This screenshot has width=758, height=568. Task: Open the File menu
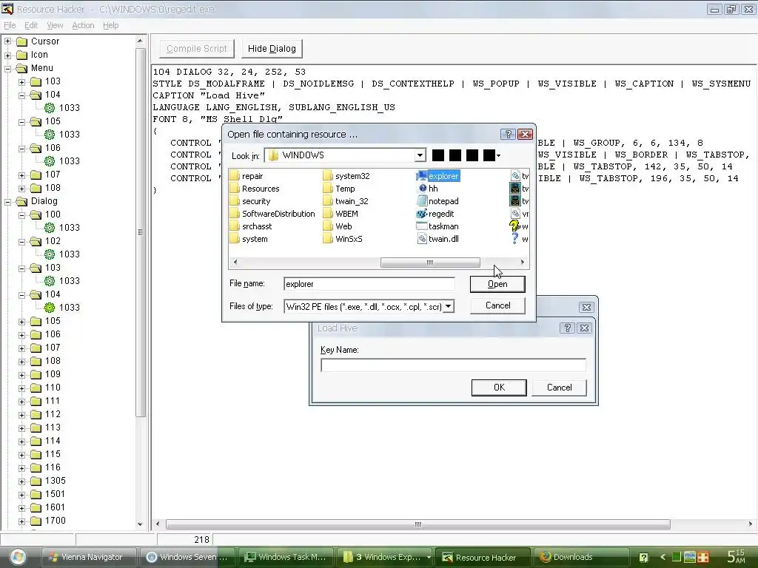[x=10, y=25]
